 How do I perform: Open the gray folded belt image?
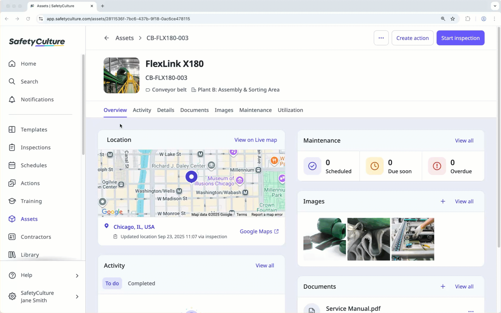369,239
